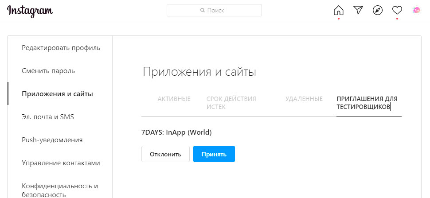Click the Instagram logo
Image resolution: width=430 pixels, height=198 pixels.
[x=30, y=11]
